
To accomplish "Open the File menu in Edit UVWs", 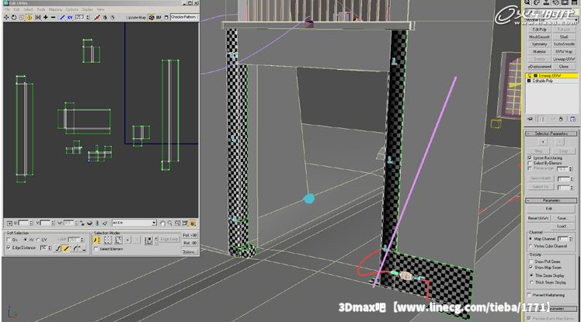I will pos(8,9).
